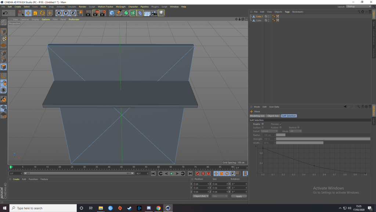This screenshot has height=212, width=376.
Task: Add a light object with bulb icon
Action: click(161, 13)
